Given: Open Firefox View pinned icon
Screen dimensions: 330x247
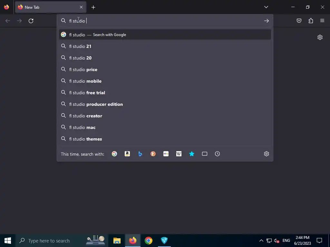Looking at the screenshot, I should point(6,7).
